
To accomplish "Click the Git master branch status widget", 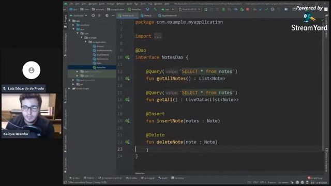I will (283, 182).
